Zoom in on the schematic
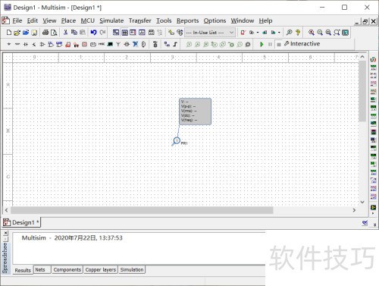Screen dimensions: 379x286 (x=312, y=33)
